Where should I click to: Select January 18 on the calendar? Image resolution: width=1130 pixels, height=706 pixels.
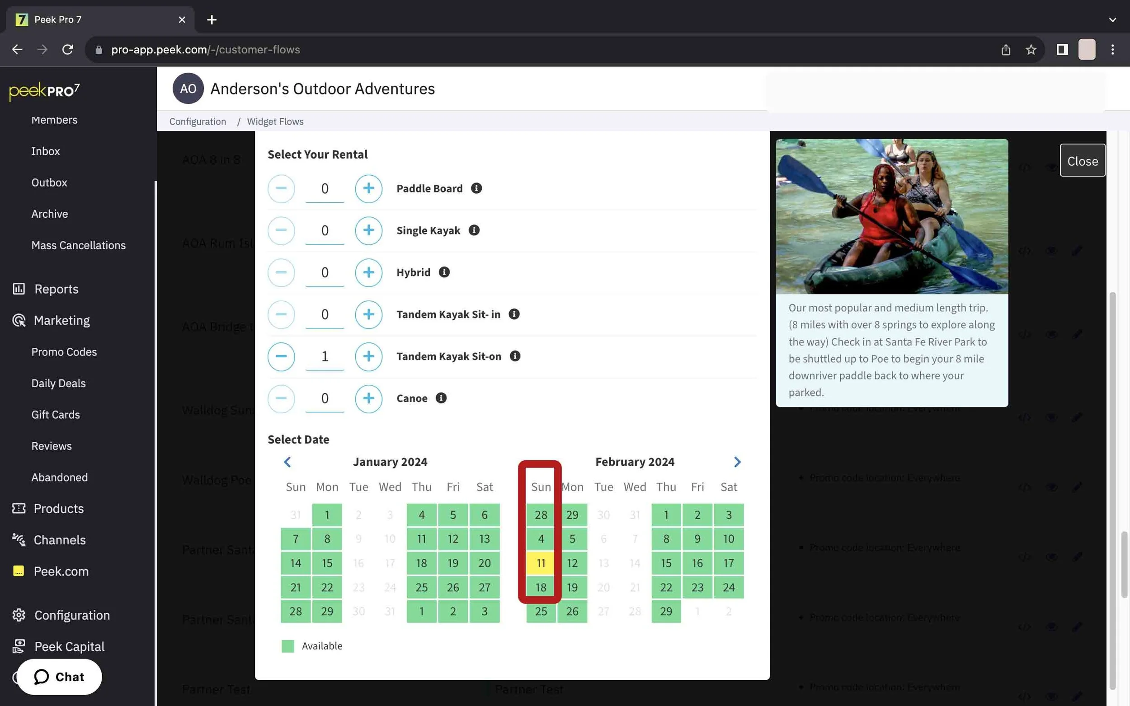[421, 563]
